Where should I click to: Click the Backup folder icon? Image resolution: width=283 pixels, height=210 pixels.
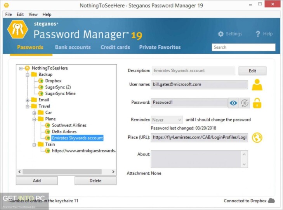(34, 74)
